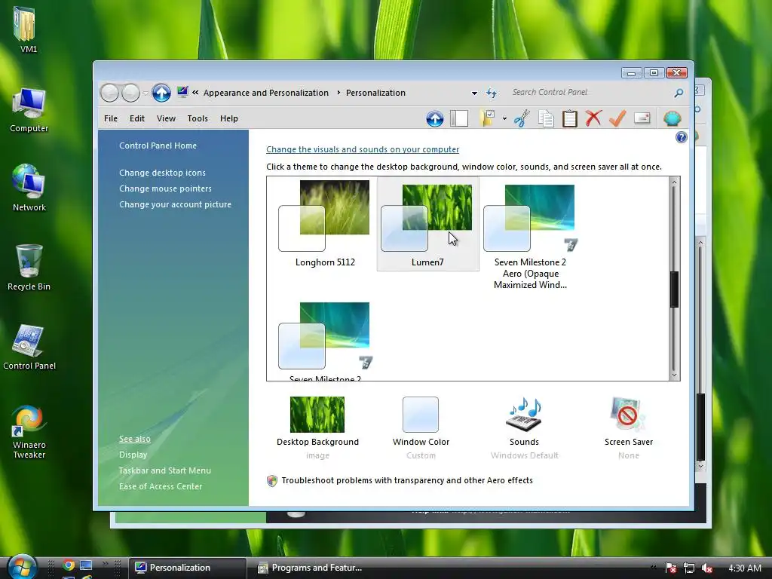Switch to Programs and Features taskbar button
Viewport: 772px width, 579px height.
310,568
